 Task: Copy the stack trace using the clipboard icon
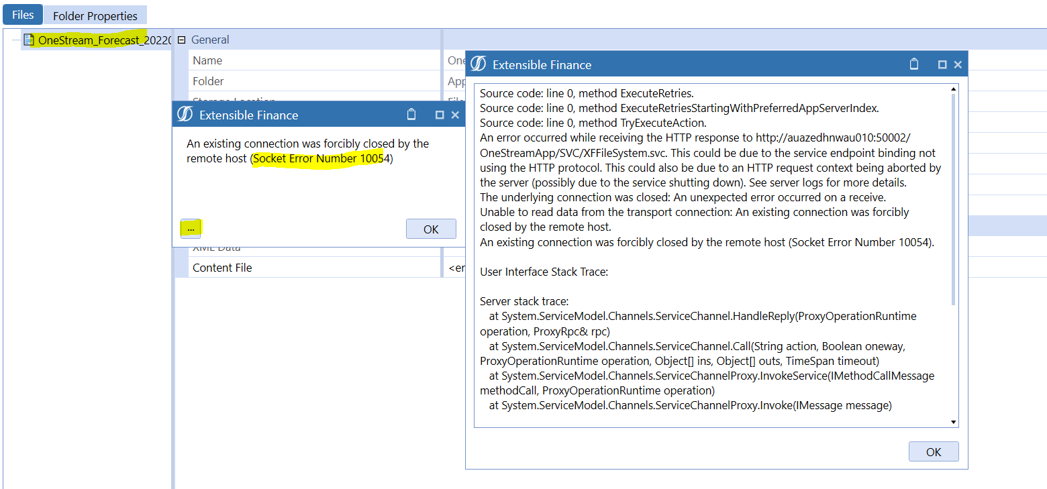coord(913,64)
